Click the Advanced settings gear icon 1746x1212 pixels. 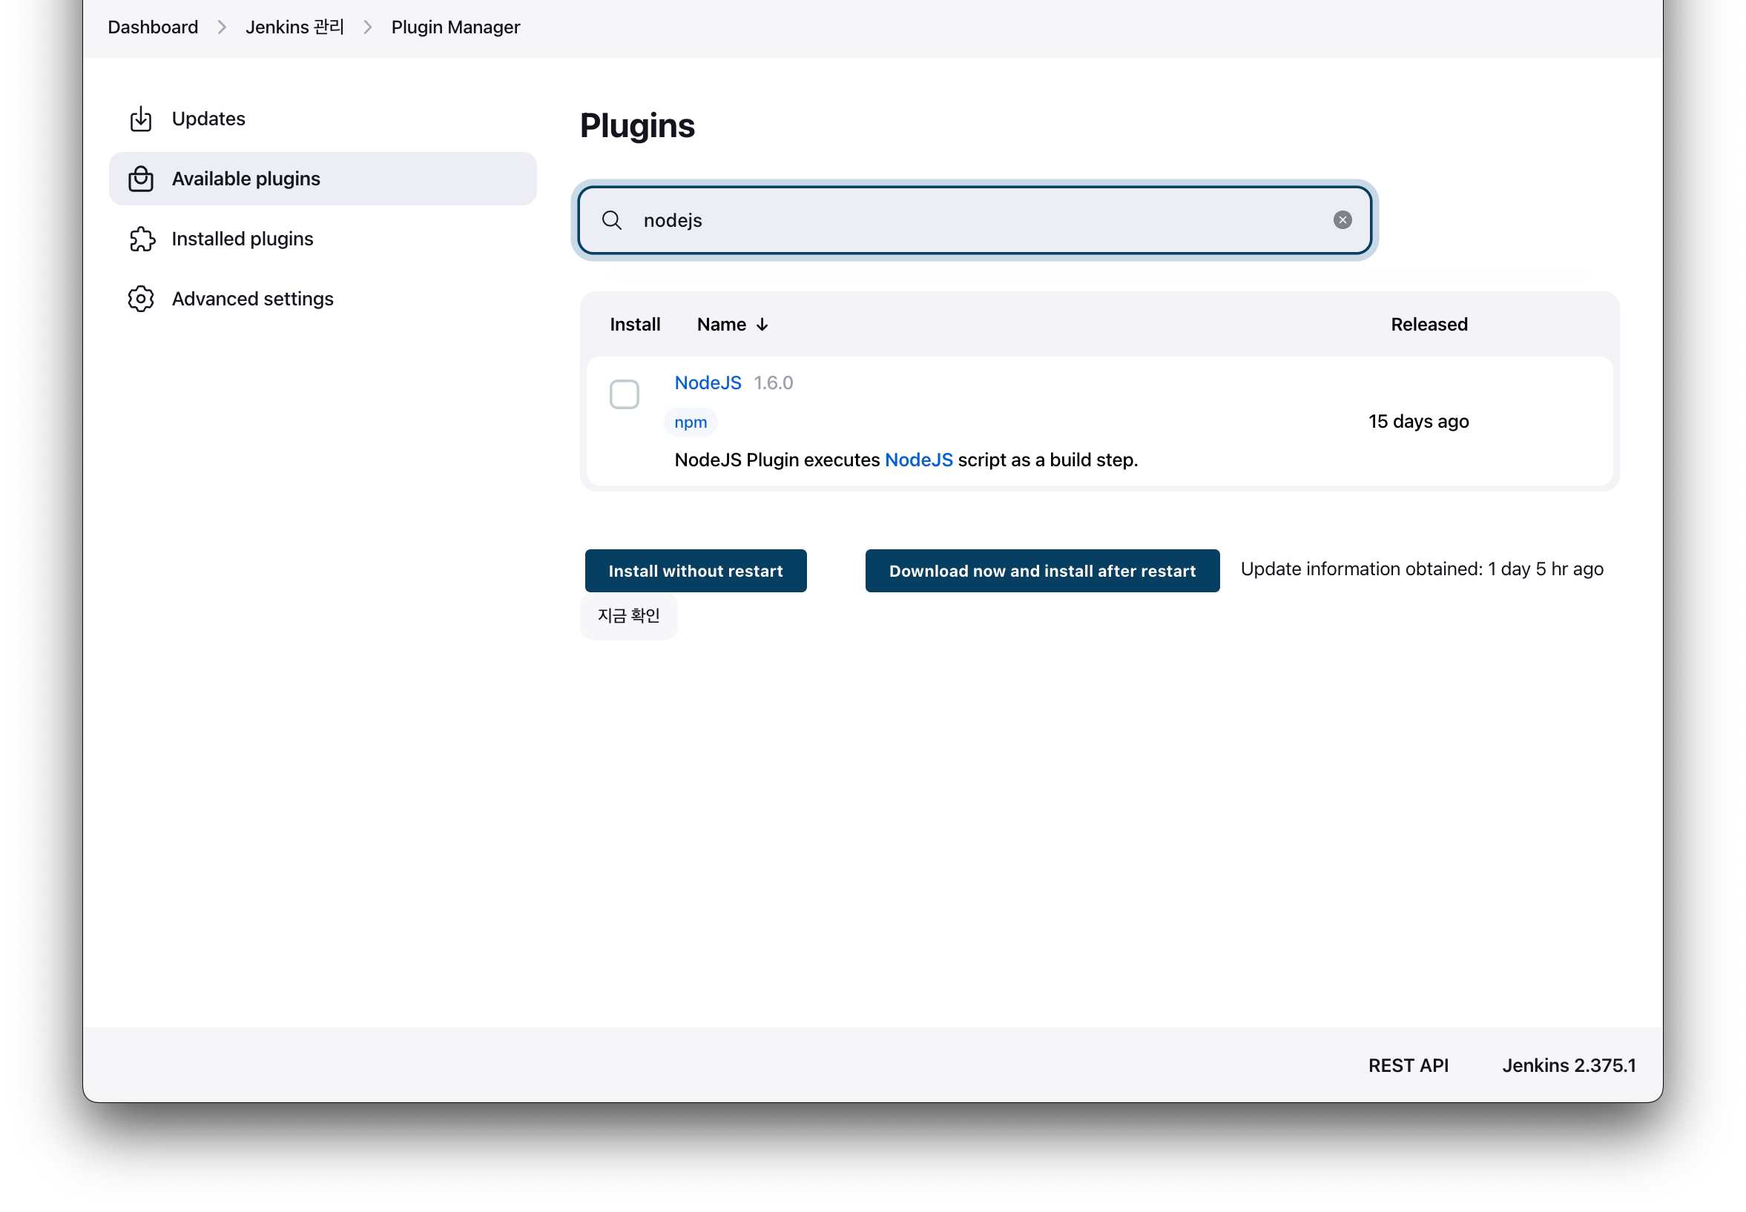(141, 299)
